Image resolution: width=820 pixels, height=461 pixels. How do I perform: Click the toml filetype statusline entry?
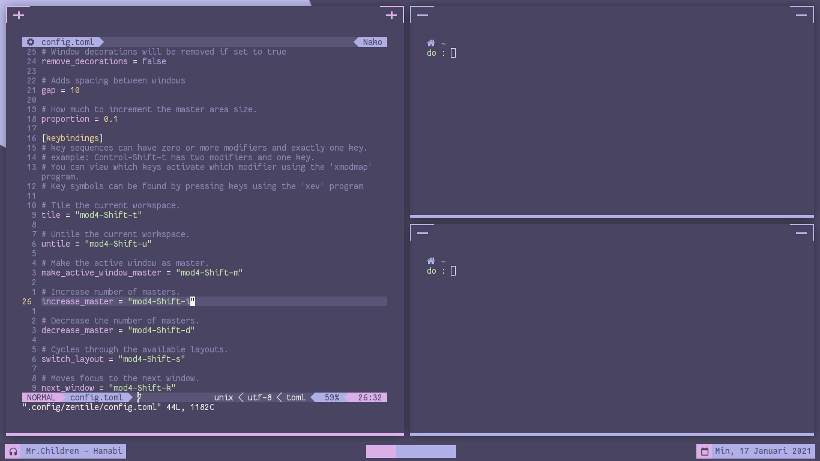coord(295,397)
